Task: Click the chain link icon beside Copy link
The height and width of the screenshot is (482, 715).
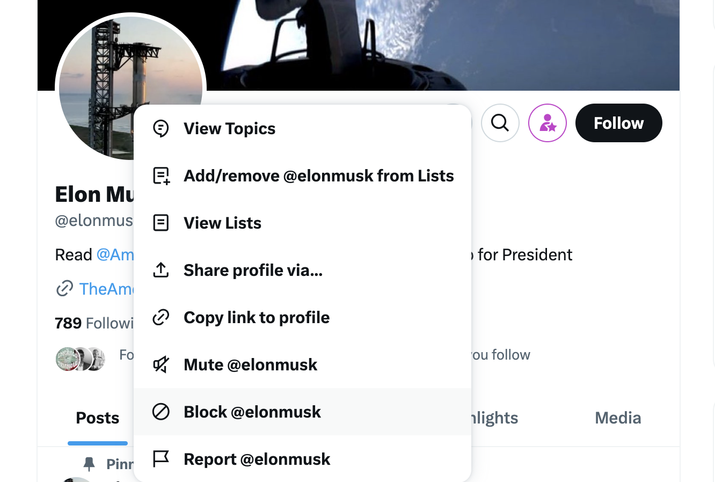Action: point(161,317)
